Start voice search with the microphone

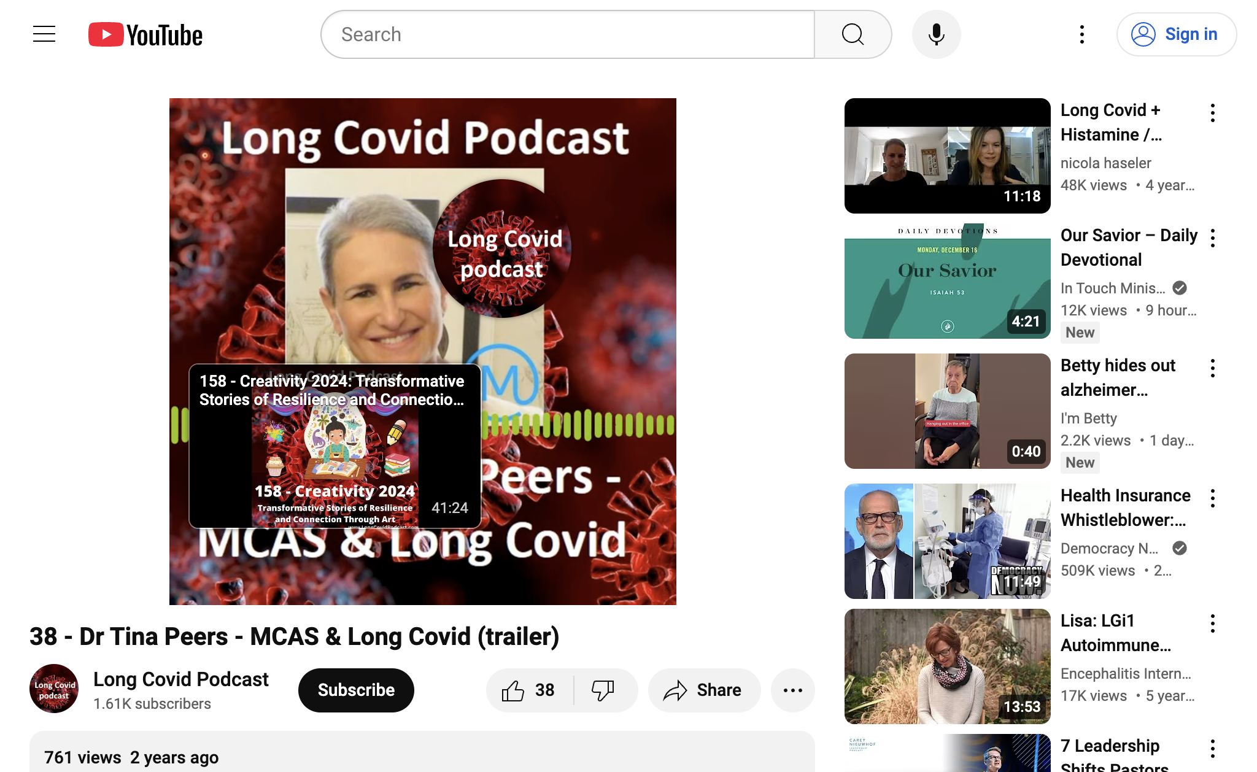tap(936, 34)
